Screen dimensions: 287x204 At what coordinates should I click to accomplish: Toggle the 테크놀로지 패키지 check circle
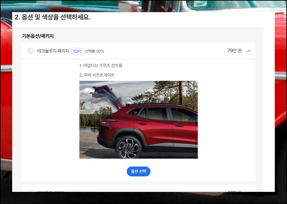[x=31, y=51]
